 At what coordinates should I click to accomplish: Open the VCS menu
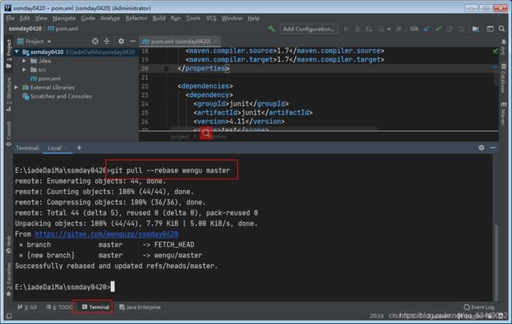click(211, 18)
